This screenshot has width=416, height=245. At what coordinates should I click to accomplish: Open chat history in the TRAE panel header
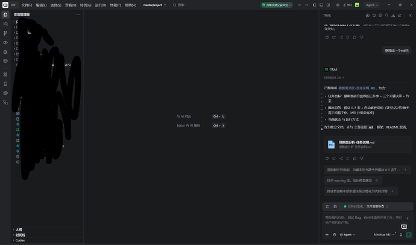pos(374,16)
